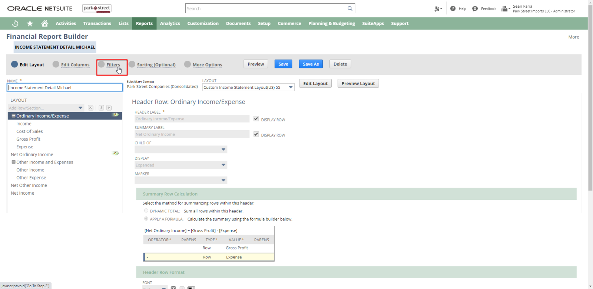The image size is (593, 289).
Task: Click the search magnifier icon
Action: click(350, 9)
